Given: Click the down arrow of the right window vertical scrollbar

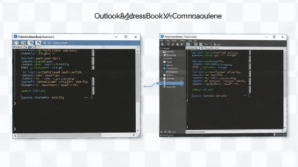Looking at the screenshot, I should (285, 127).
